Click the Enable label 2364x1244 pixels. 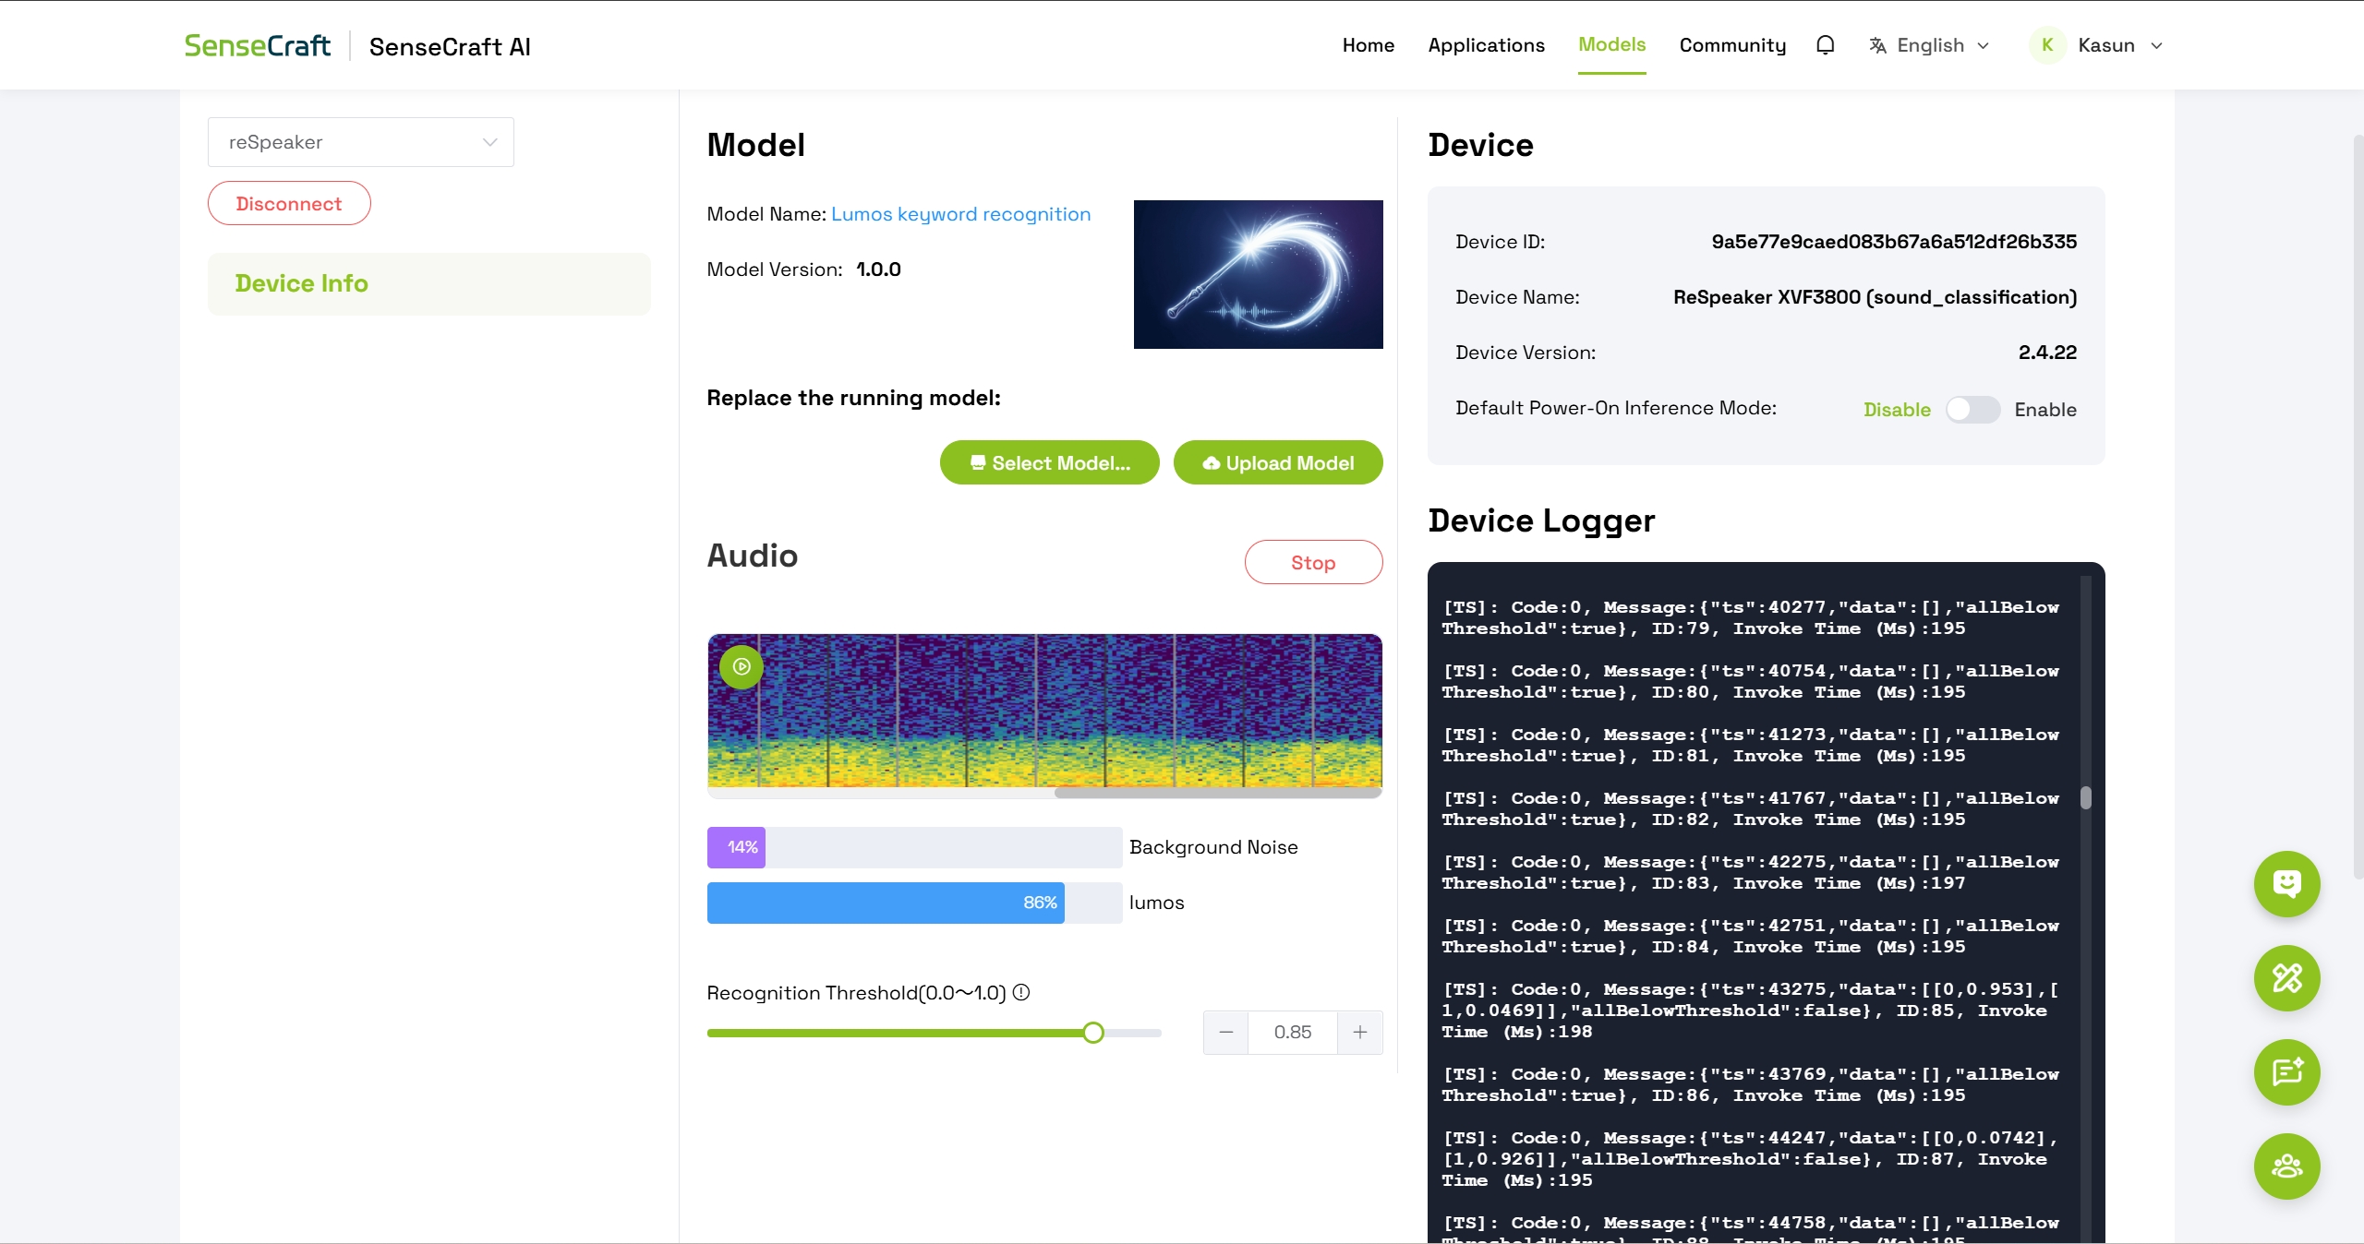tap(2045, 410)
